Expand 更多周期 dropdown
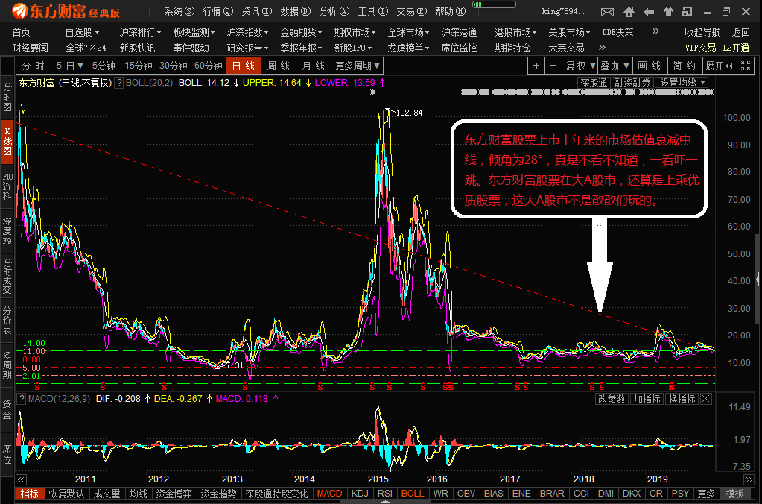The image size is (762, 504). (x=358, y=66)
